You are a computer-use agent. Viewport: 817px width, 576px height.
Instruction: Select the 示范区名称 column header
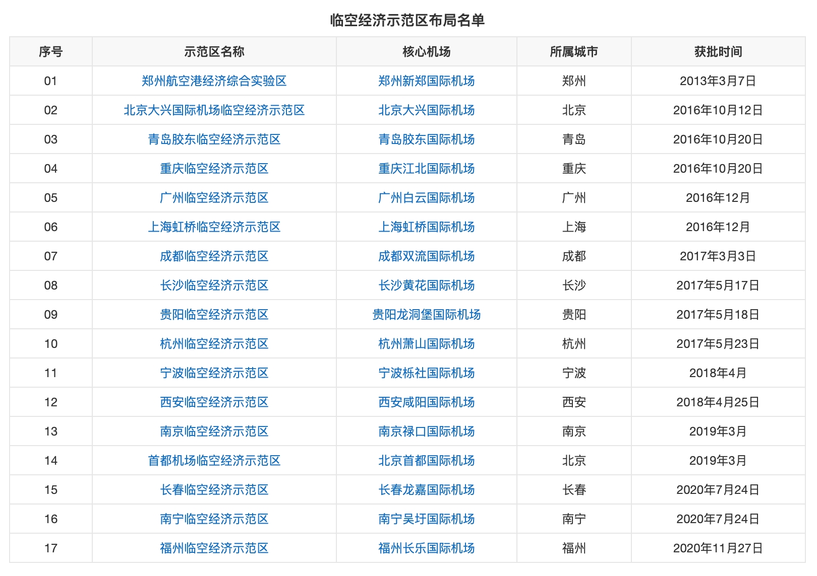point(214,52)
